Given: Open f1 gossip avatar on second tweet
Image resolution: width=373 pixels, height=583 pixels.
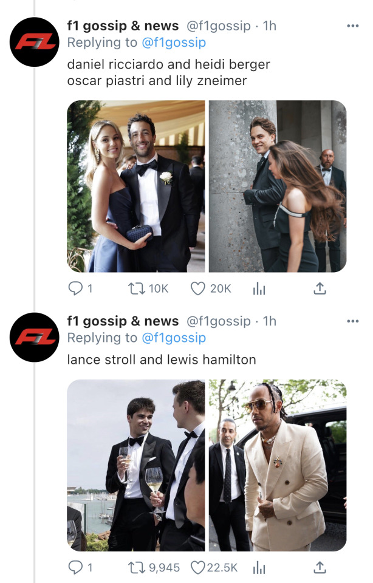Looking at the screenshot, I should 35,338.
